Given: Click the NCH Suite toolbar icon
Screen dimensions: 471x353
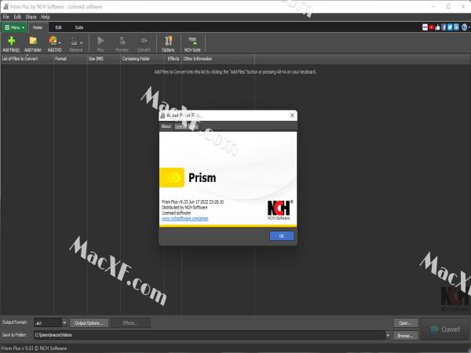Looking at the screenshot, I should tap(192, 41).
